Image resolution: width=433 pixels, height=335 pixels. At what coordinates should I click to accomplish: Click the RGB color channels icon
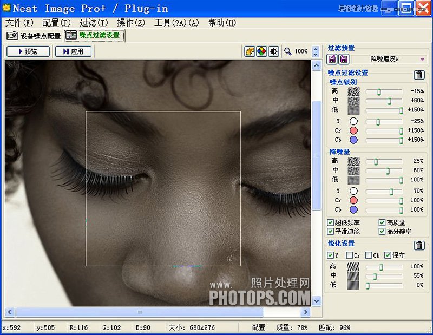261,51
